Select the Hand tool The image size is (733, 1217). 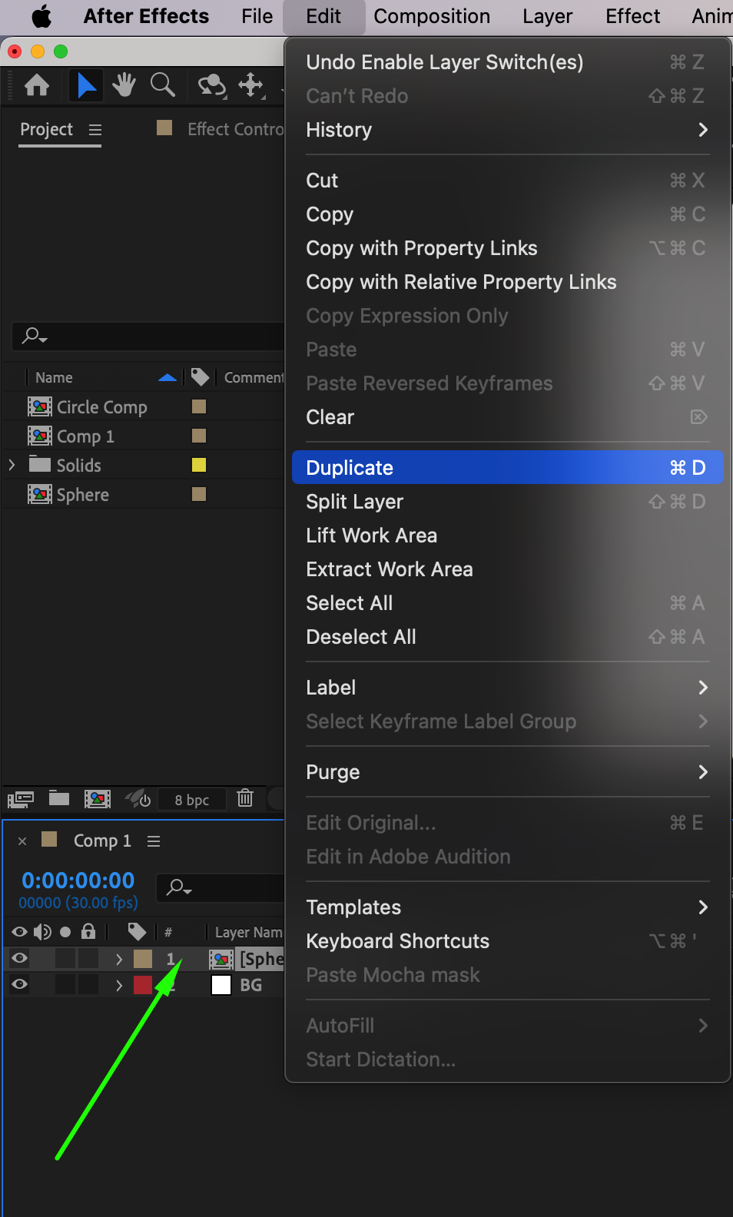coord(124,85)
